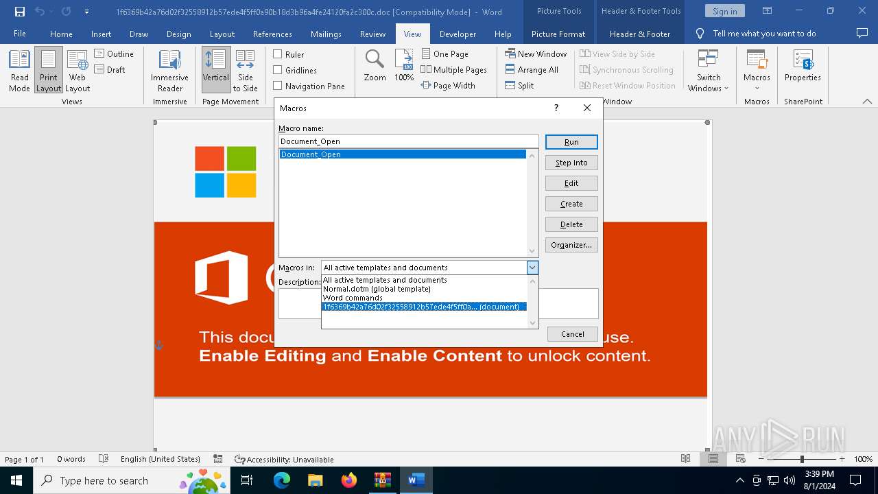878x494 pixels.
Task: Click the Save icon in the title bar
Action: click(19, 12)
